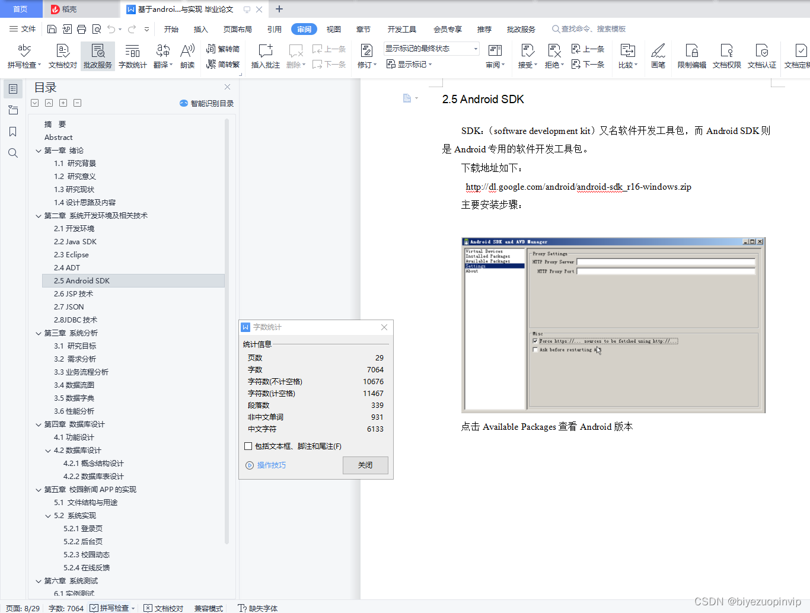
Task: Click restrict editing icon (限制编辑)
Action: point(692,56)
